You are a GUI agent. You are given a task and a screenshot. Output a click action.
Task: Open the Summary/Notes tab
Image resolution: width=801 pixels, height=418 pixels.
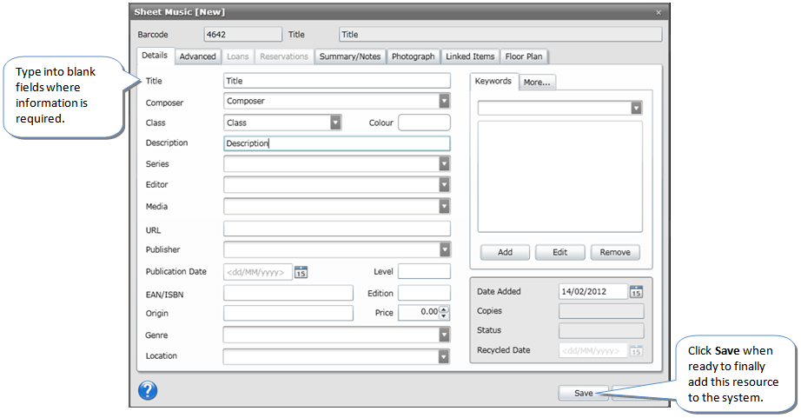[349, 56]
